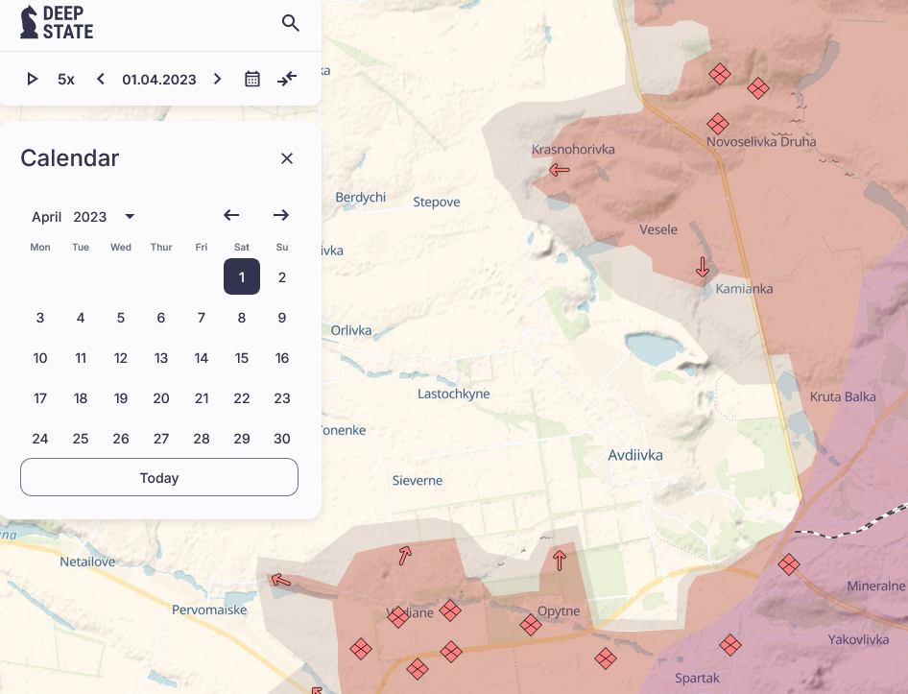This screenshot has height=694, width=908.
Task: Select April 2 in calendar
Action: coord(282,277)
